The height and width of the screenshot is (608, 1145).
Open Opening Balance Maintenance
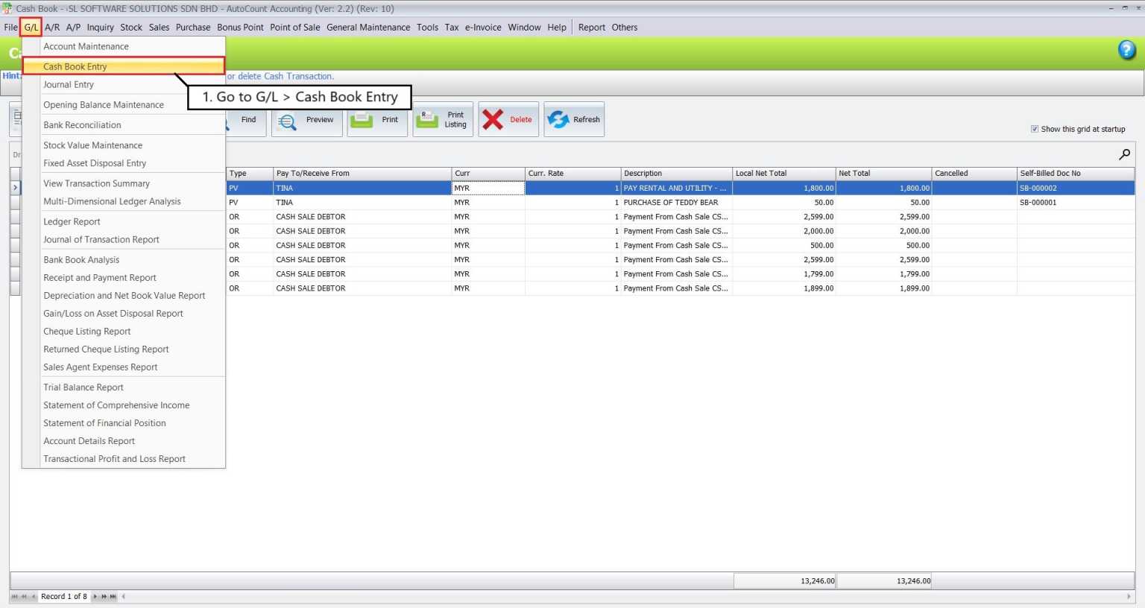click(124, 105)
